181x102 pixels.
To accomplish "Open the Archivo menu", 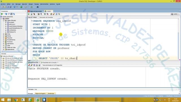I will coord(3,4).
